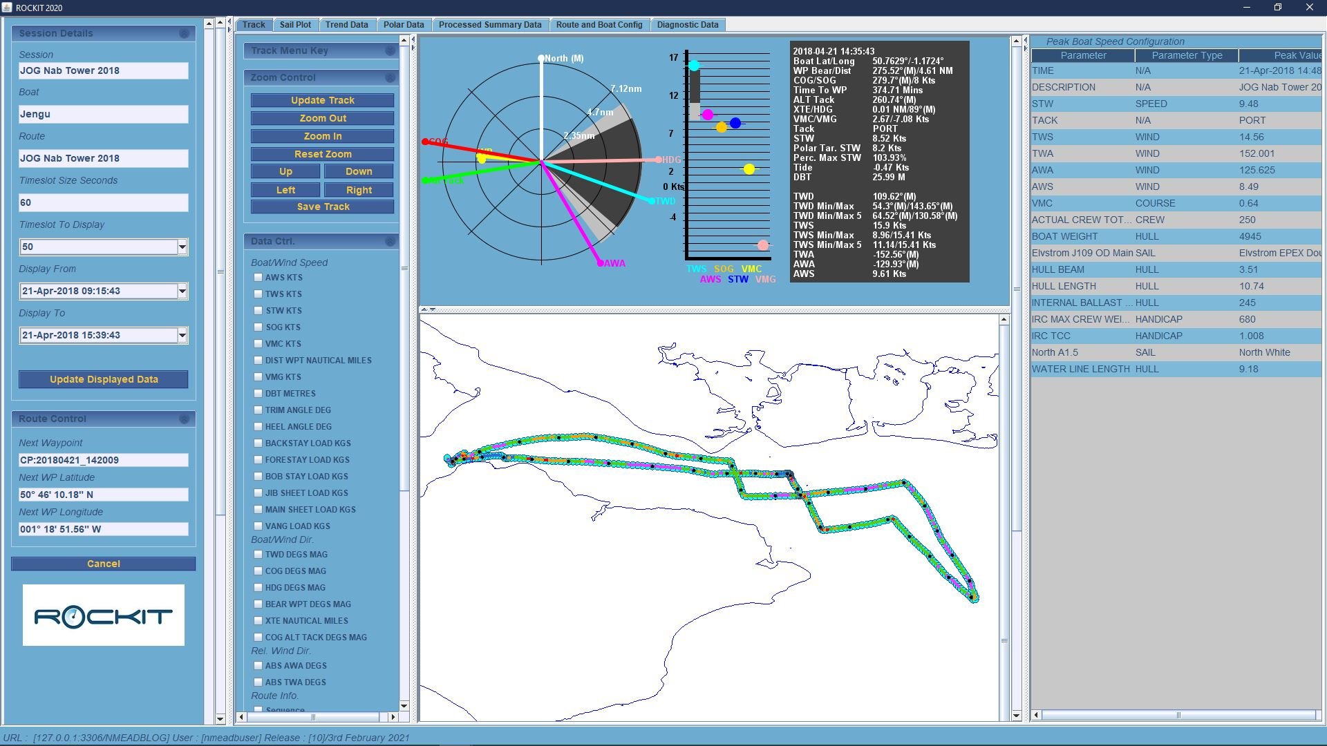This screenshot has width=1327, height=746.
Task: Check the TWD DEGS MAG option
Action: click(x=258, y=554)
